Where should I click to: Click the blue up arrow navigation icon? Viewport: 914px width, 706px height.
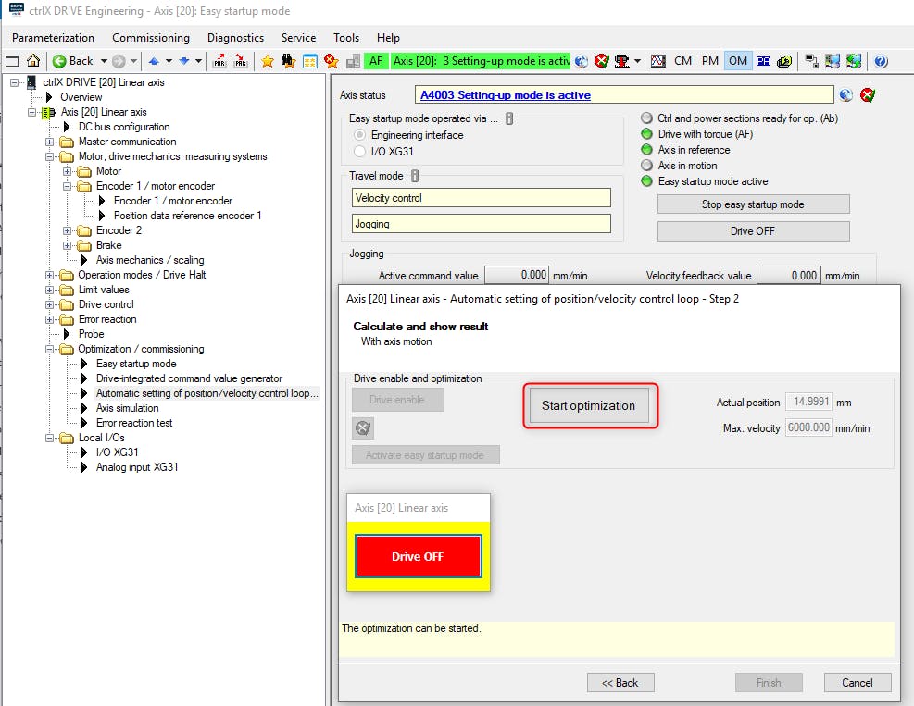click(154, 60)
